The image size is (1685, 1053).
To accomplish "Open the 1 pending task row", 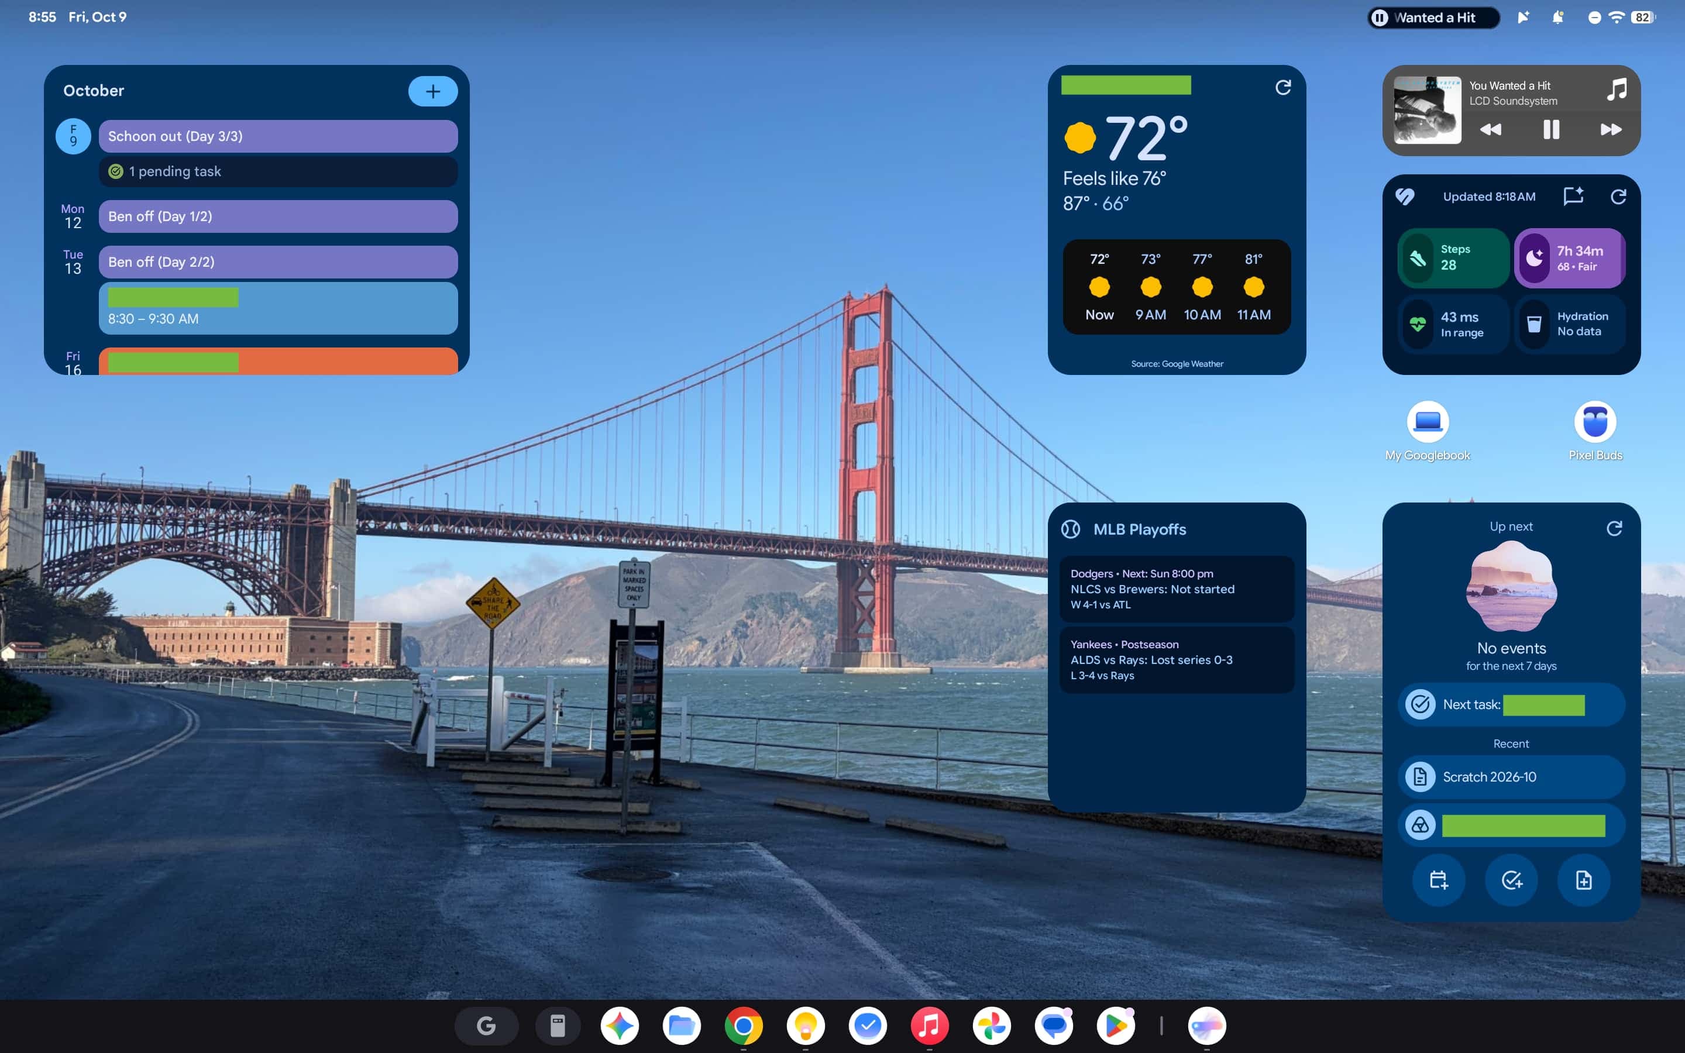I will 278,171.
